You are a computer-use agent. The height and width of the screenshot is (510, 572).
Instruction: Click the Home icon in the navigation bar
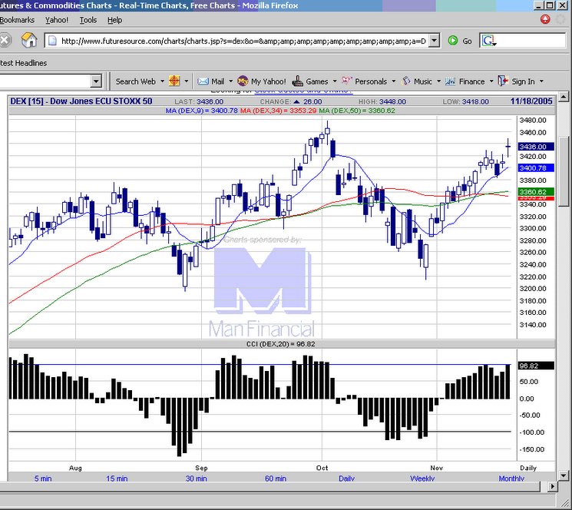(29, 40)
